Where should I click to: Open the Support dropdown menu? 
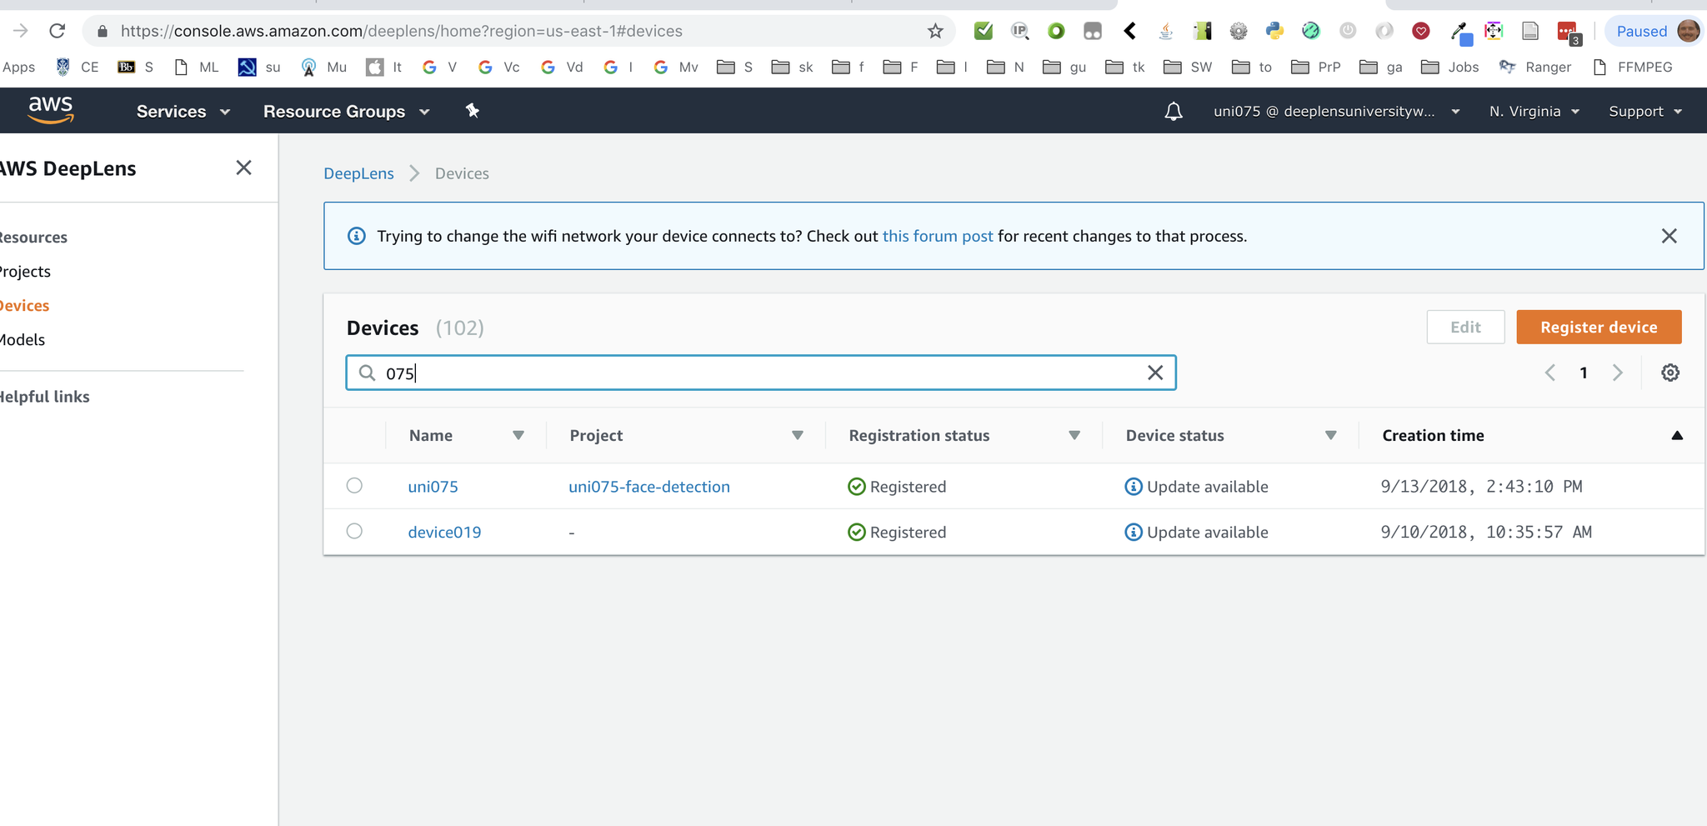pyautogui.click(x=1645, y=111)
